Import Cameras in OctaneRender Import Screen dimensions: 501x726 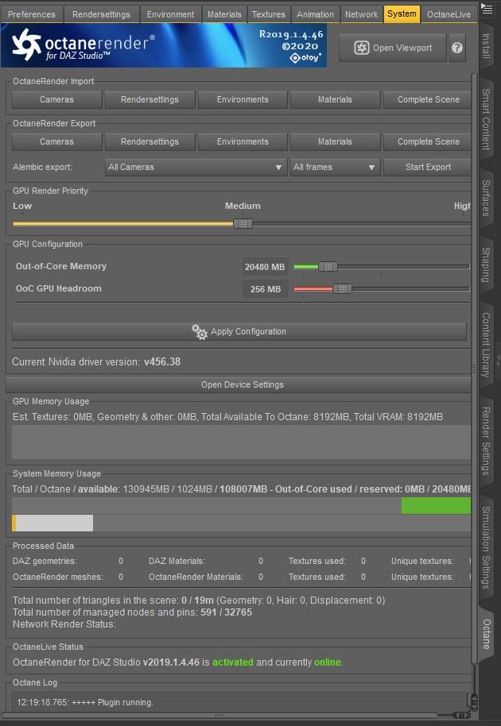coord(57,99)
